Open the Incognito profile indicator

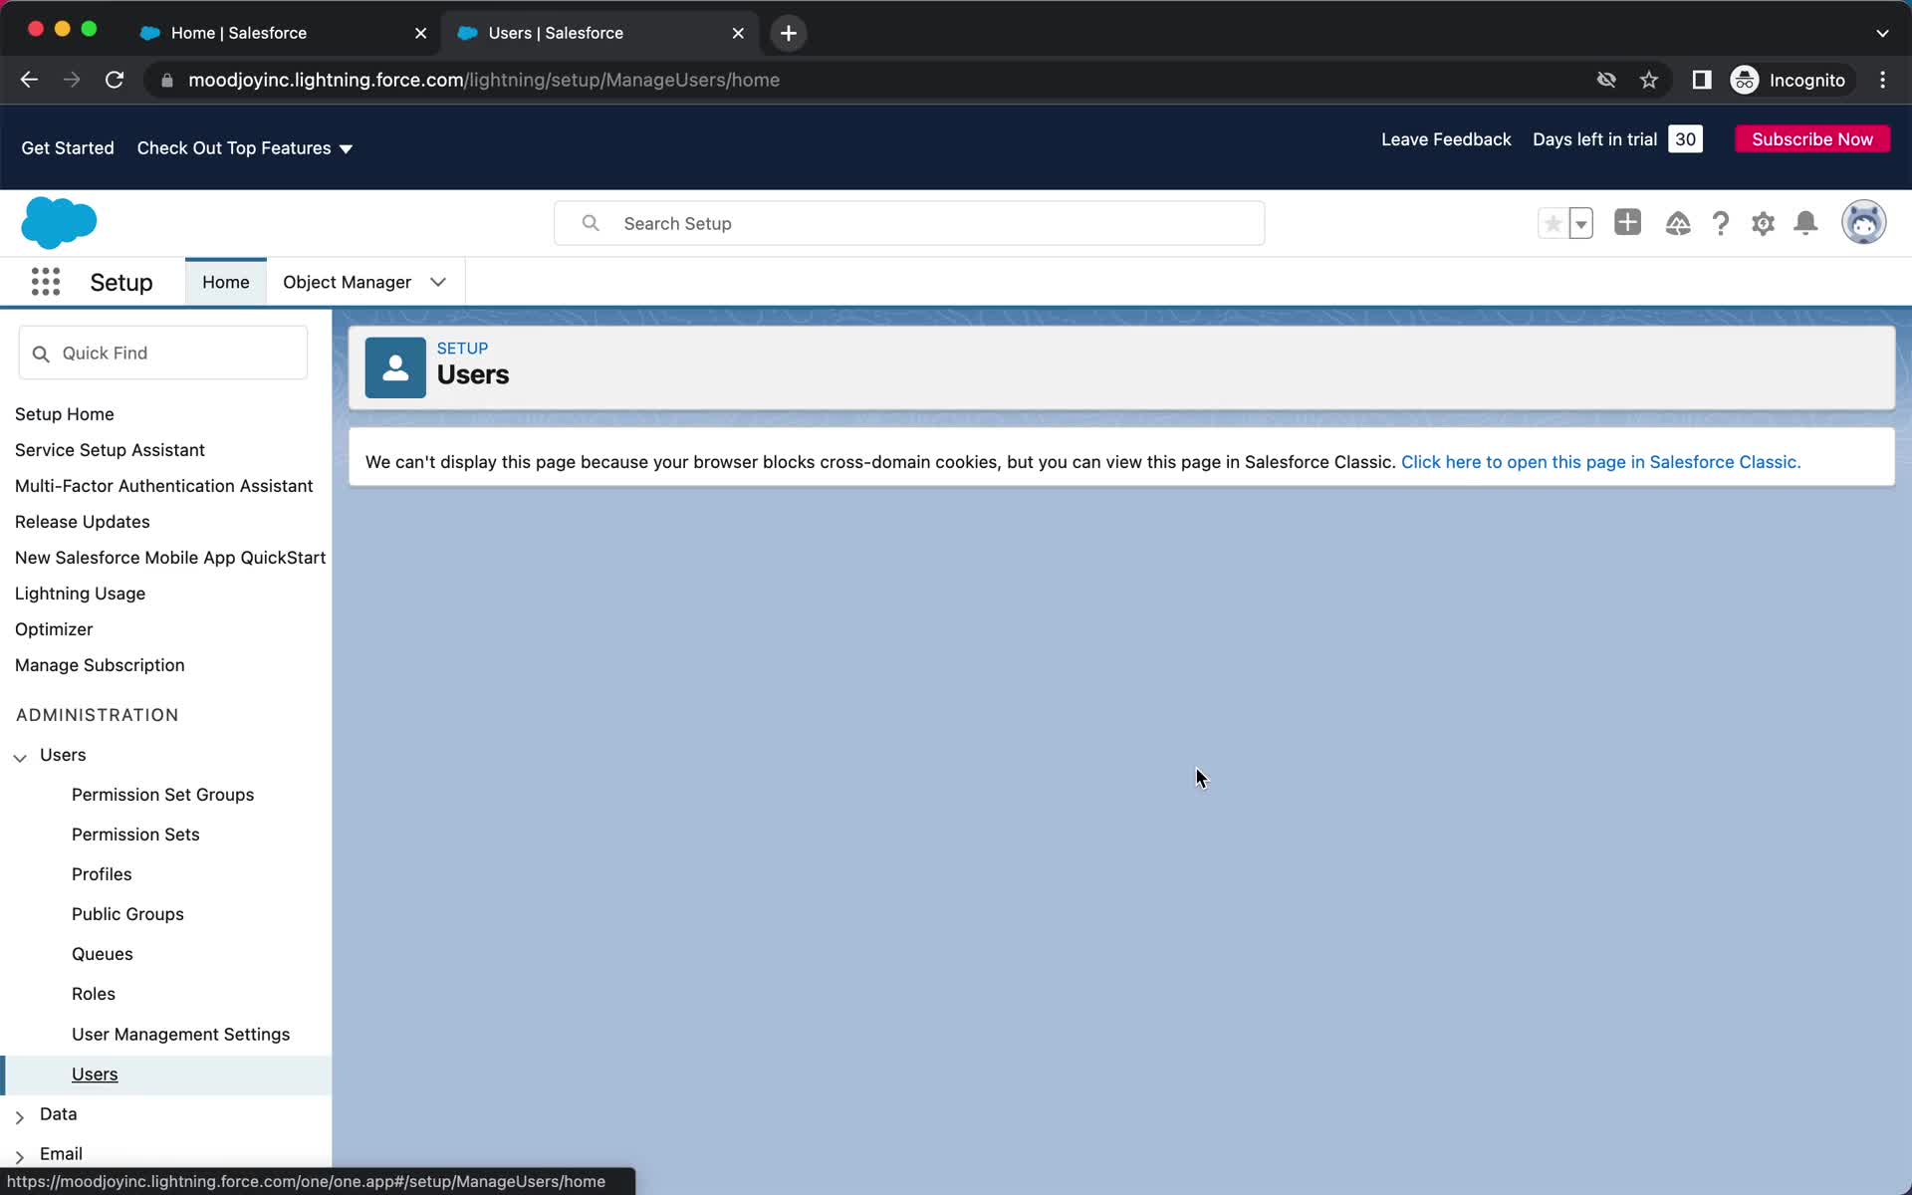coord(1790,80)
